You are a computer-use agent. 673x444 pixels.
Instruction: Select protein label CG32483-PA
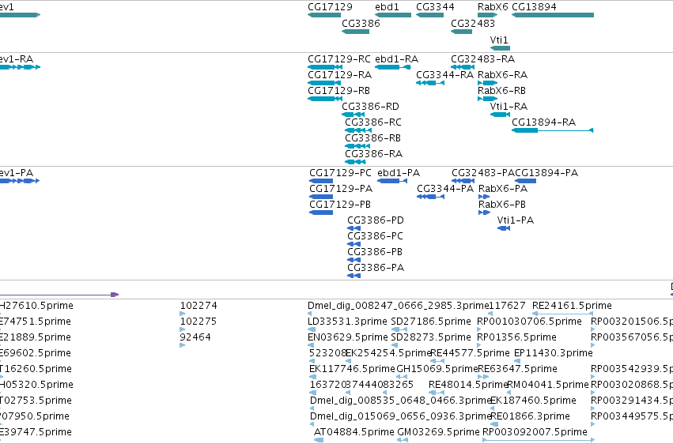coord(483,173)
